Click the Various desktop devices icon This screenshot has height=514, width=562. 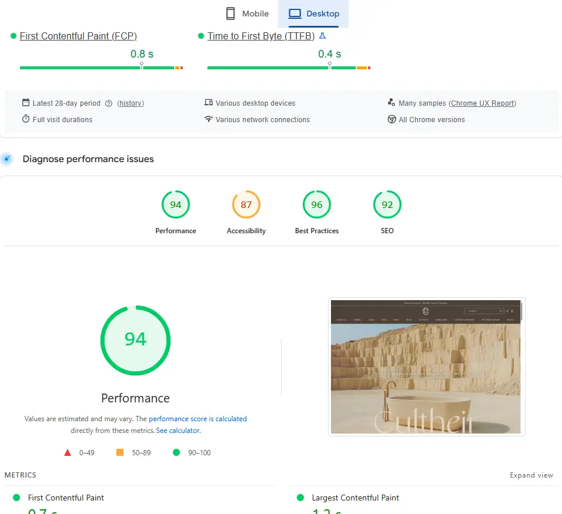[x=209, y=103]
